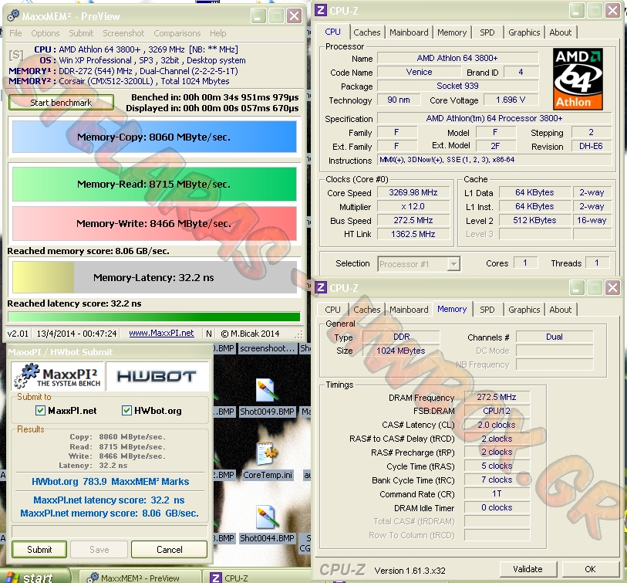Click the Multiplier x 12.0 value
This screenshot has width=627, height=583.
tap(413, 207)
